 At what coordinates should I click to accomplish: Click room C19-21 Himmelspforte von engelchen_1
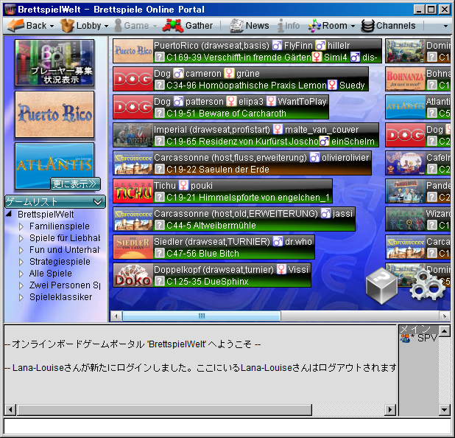[248, 198]
